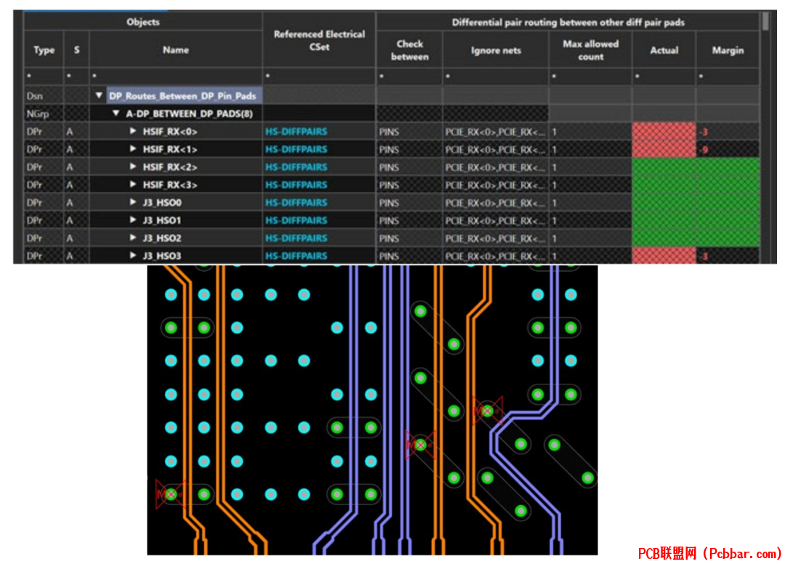
Task: Click the Max allowed count column header
Action: coord(590,49)
